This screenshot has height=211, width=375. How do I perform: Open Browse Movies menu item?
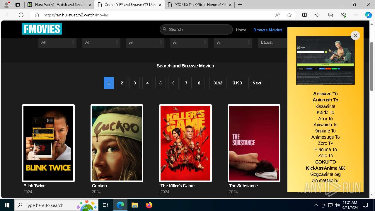point(268,30)
